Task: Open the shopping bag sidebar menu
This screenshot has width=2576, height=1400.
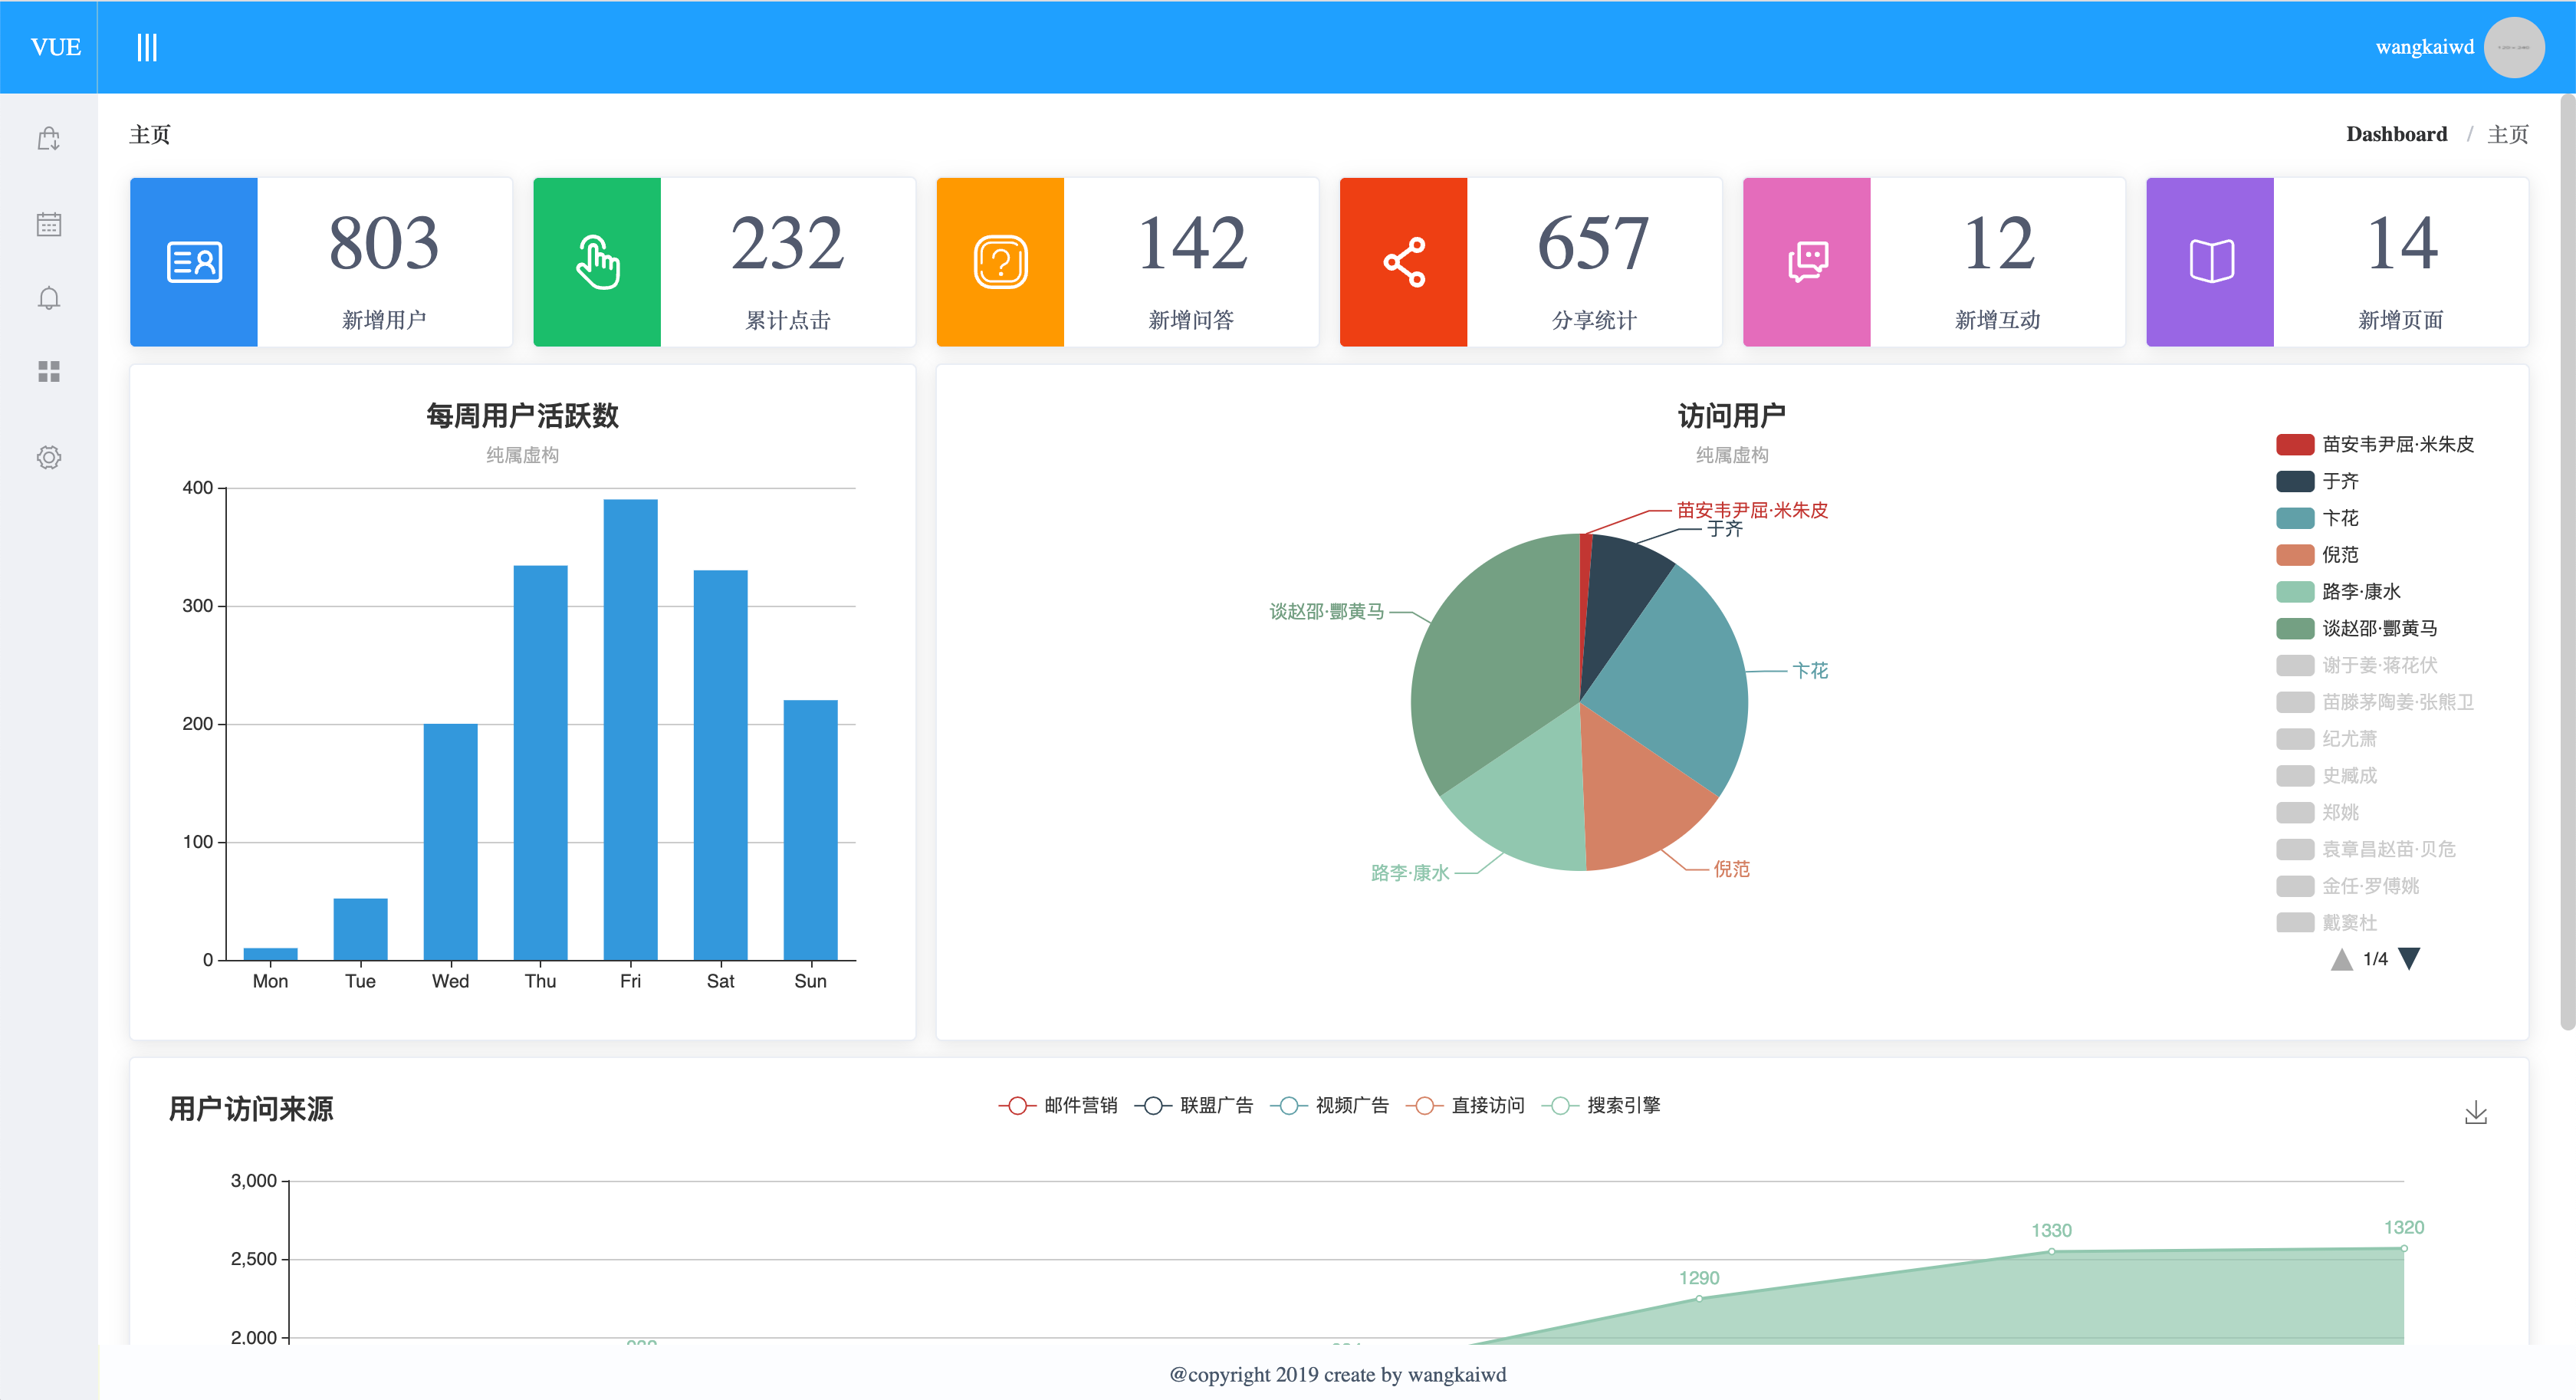Action: 49,138
